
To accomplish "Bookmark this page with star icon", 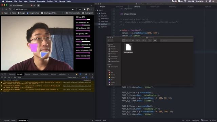I will 80,9.
